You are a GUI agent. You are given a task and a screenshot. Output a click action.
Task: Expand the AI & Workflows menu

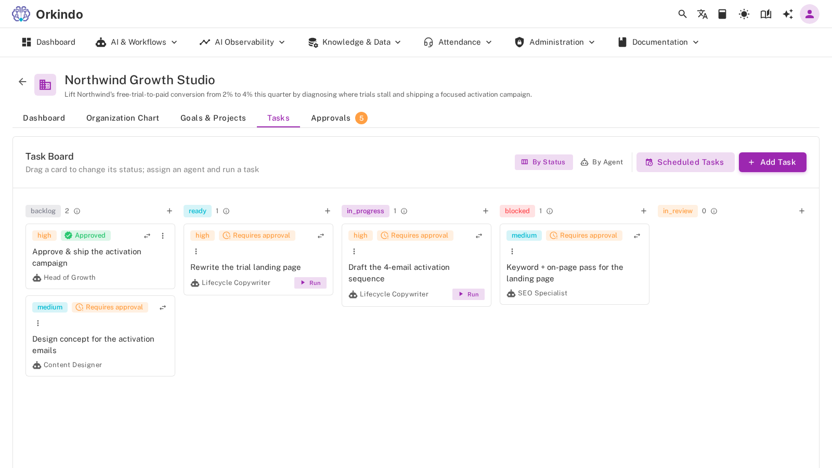pos(137,42)
